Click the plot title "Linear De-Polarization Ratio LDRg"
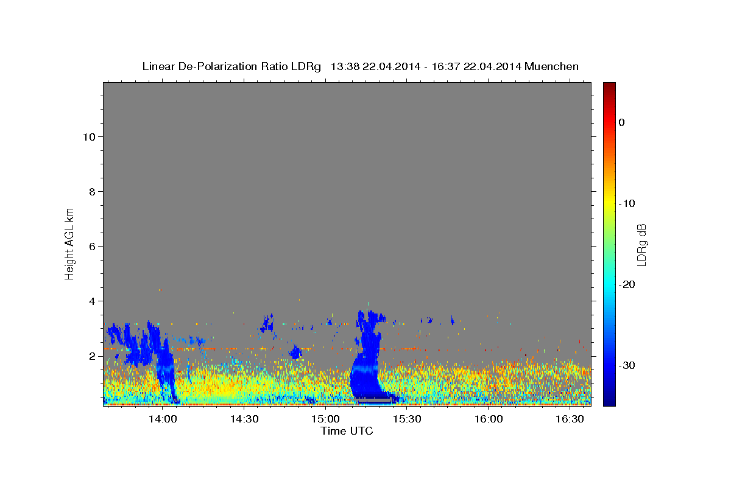The width and height of the screenshot is (731, 487). point(231,66)
